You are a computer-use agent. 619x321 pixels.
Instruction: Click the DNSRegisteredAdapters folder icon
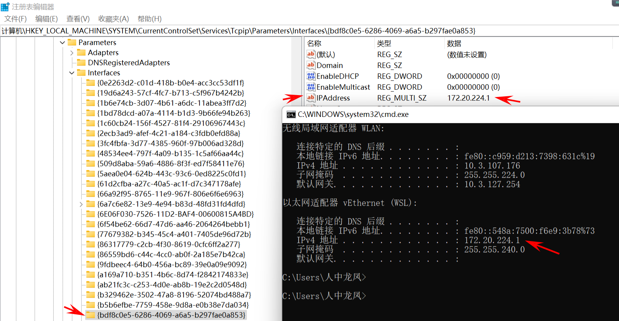click(81, 62)
